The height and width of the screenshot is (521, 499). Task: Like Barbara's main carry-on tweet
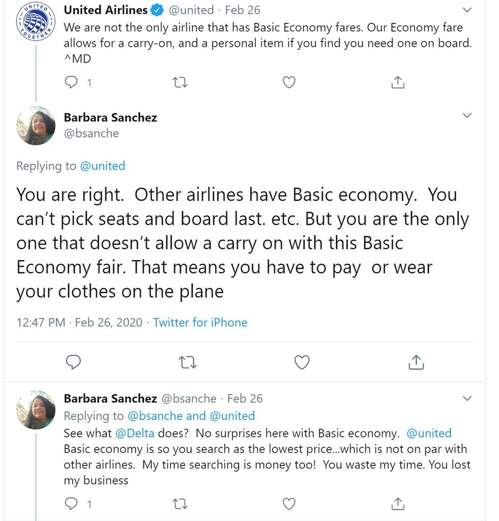point(302,362)
